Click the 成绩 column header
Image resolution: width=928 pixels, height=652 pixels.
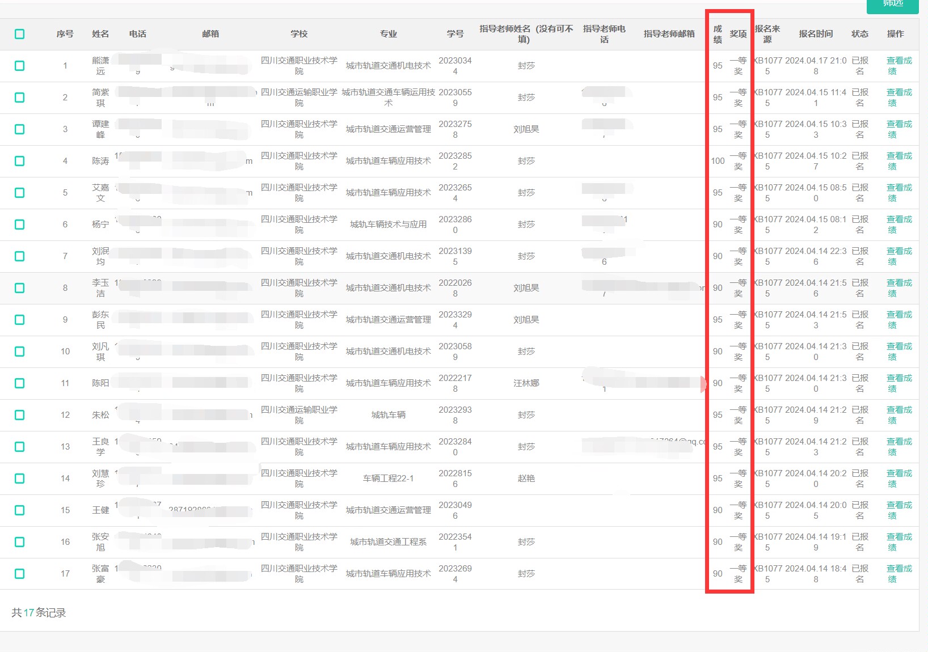[x=718, y=34]
